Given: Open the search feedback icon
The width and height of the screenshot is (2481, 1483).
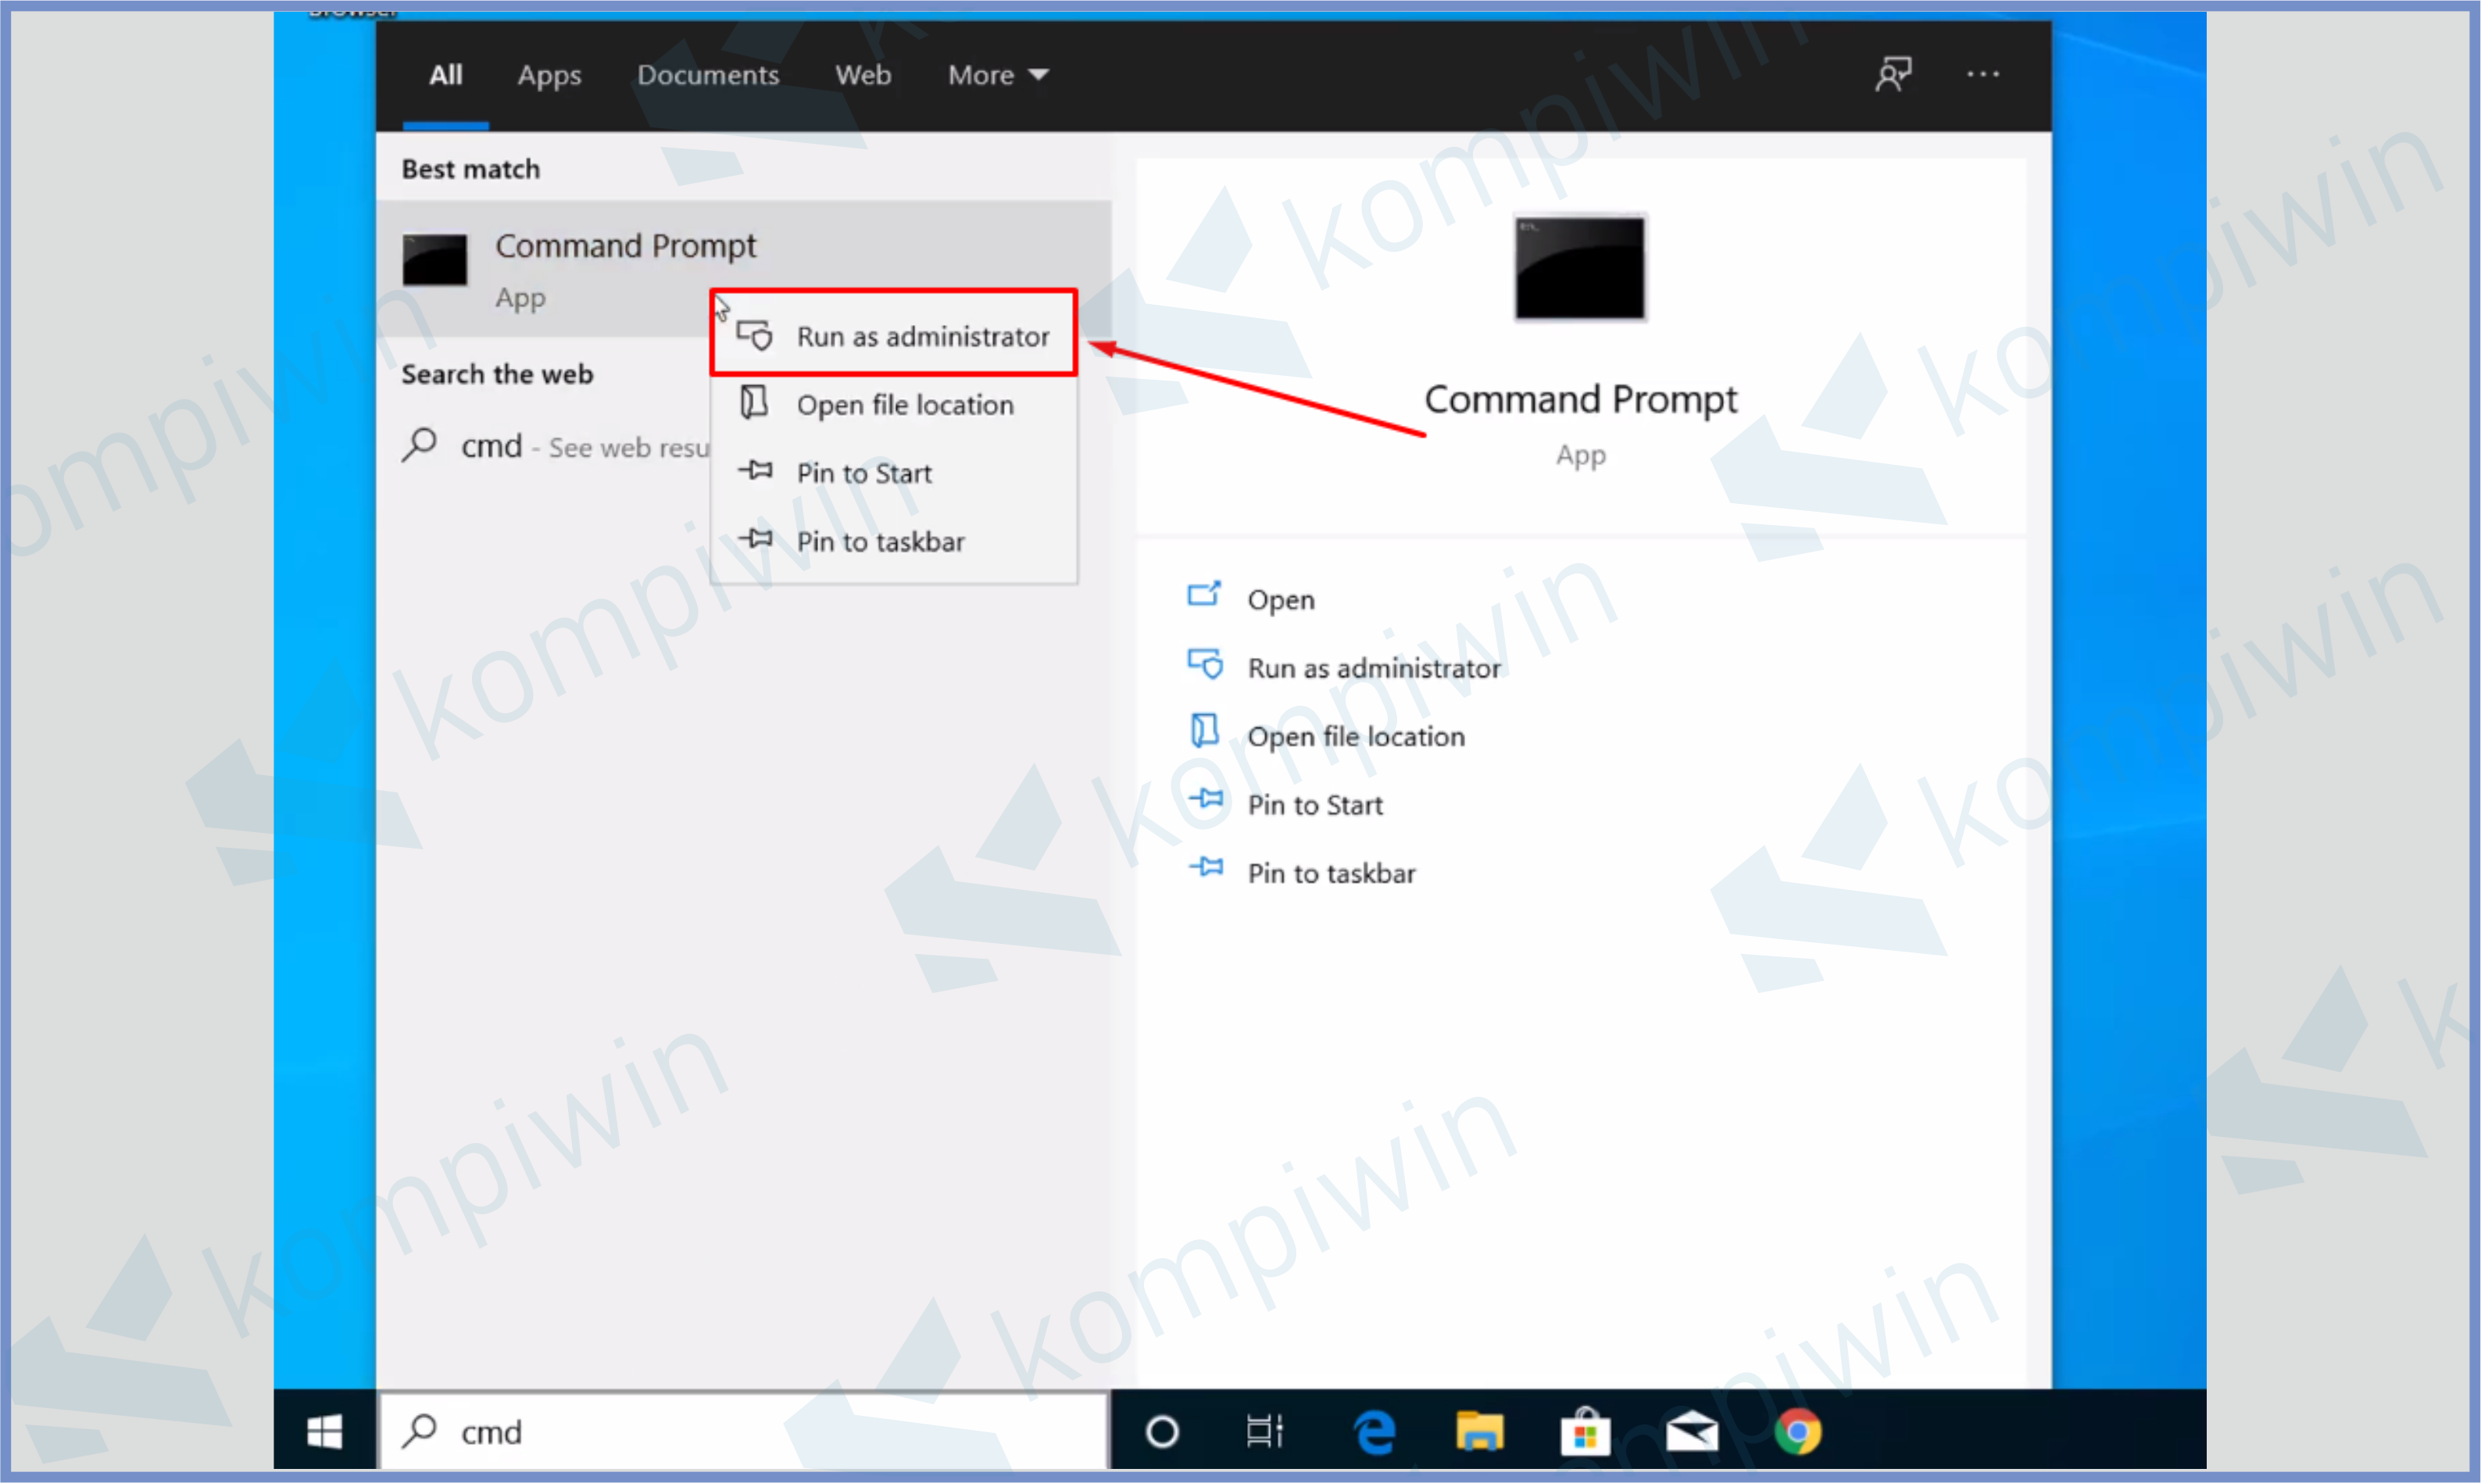Looking at the screenshot, I should click(1893, 74).
